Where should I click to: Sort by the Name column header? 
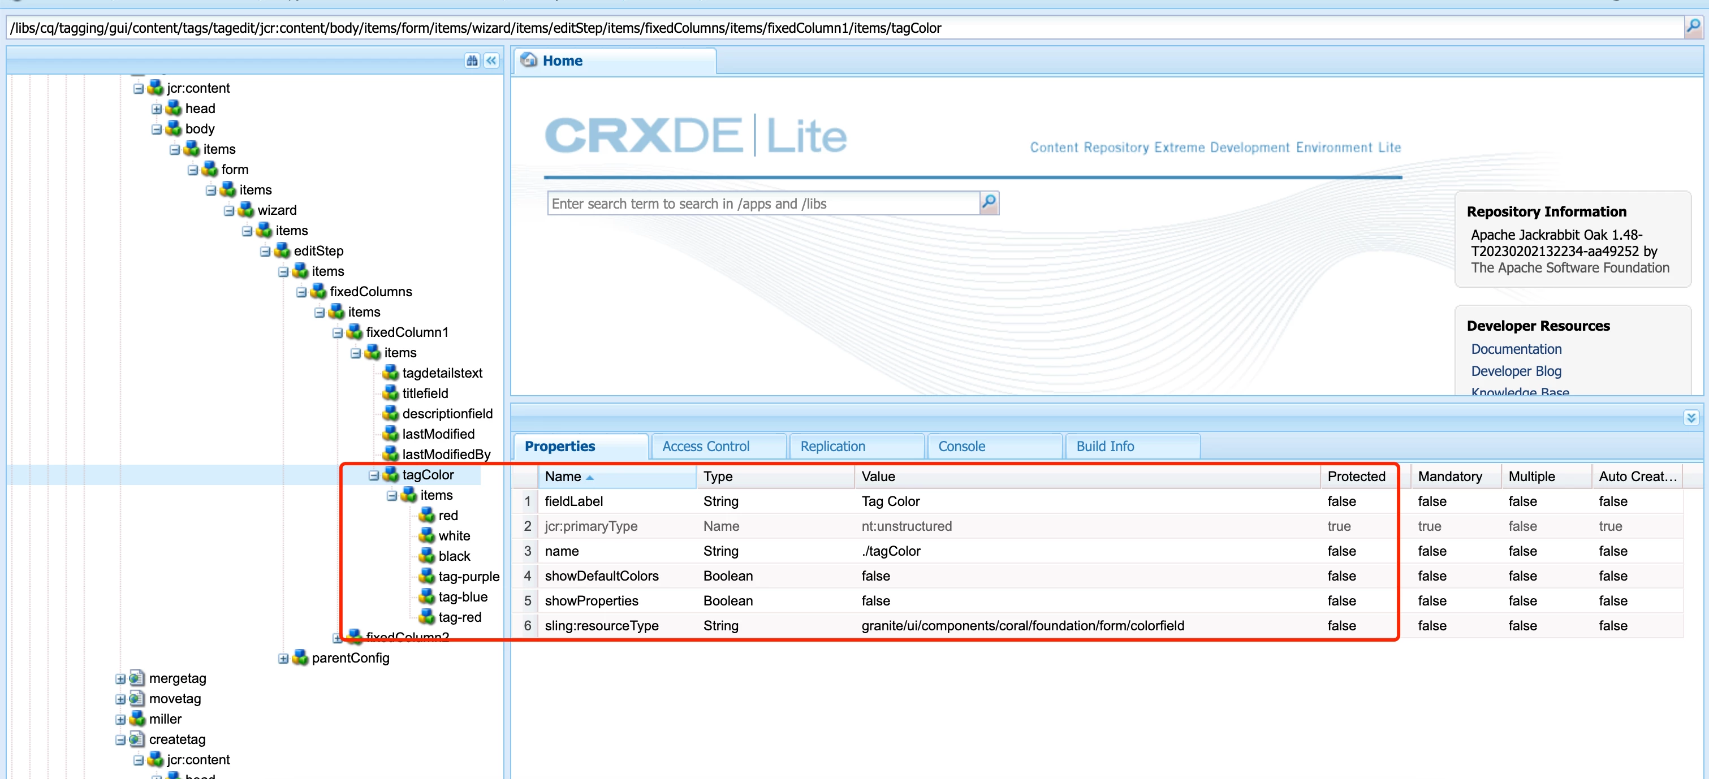563,476
